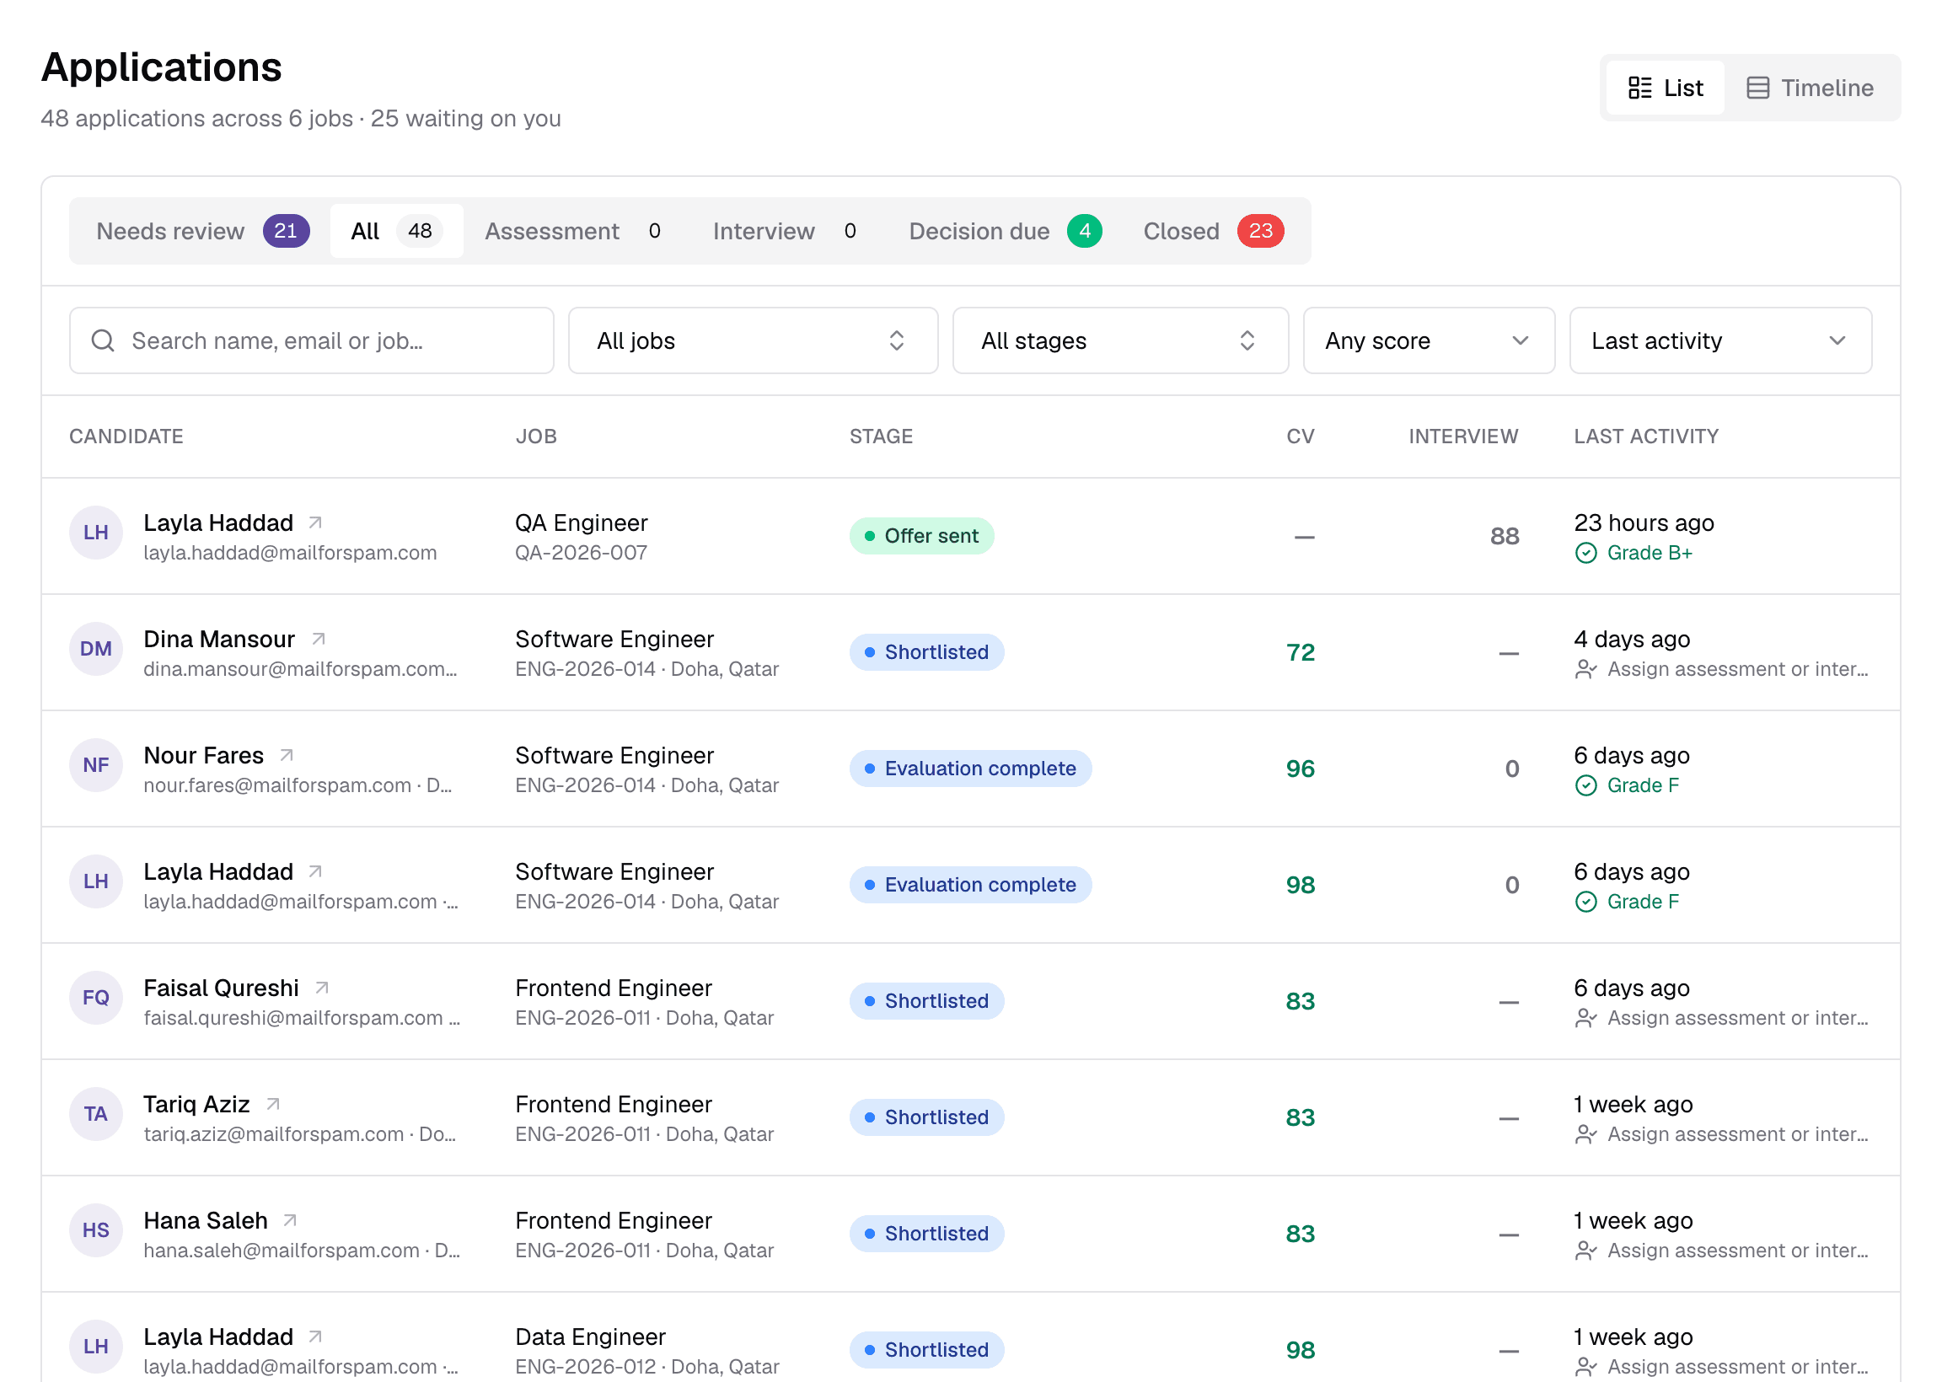Screen dimensions: 1942x1382
Task: Click the search magnifier icon
Action: (x=103, y=341)
